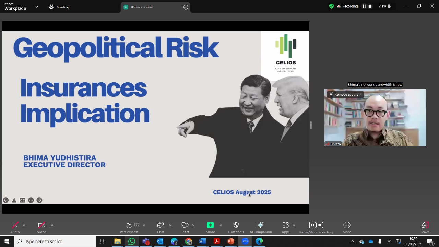Open the View dropdown at top right
Image resolution: width=439 pixels, height=247 pixels.
point(385,6)
